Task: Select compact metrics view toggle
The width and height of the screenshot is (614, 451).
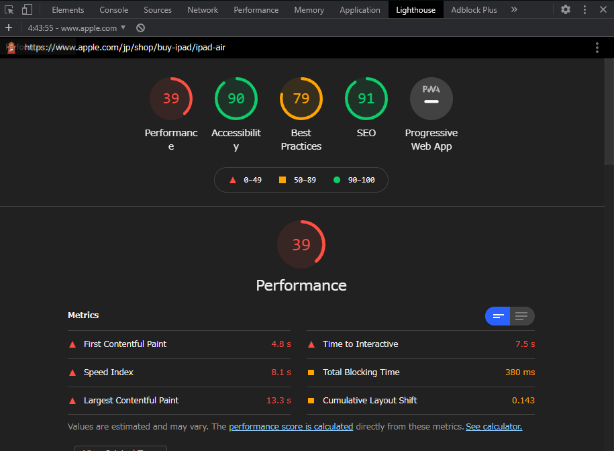Action: (x=497, y=316)
